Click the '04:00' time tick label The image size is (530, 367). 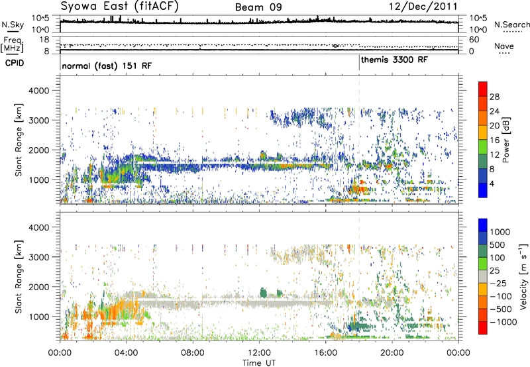coord(127,353)
